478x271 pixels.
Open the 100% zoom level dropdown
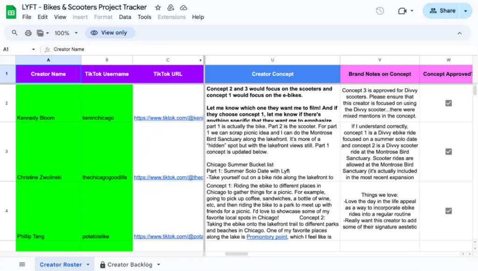click(x=65, y=33)
